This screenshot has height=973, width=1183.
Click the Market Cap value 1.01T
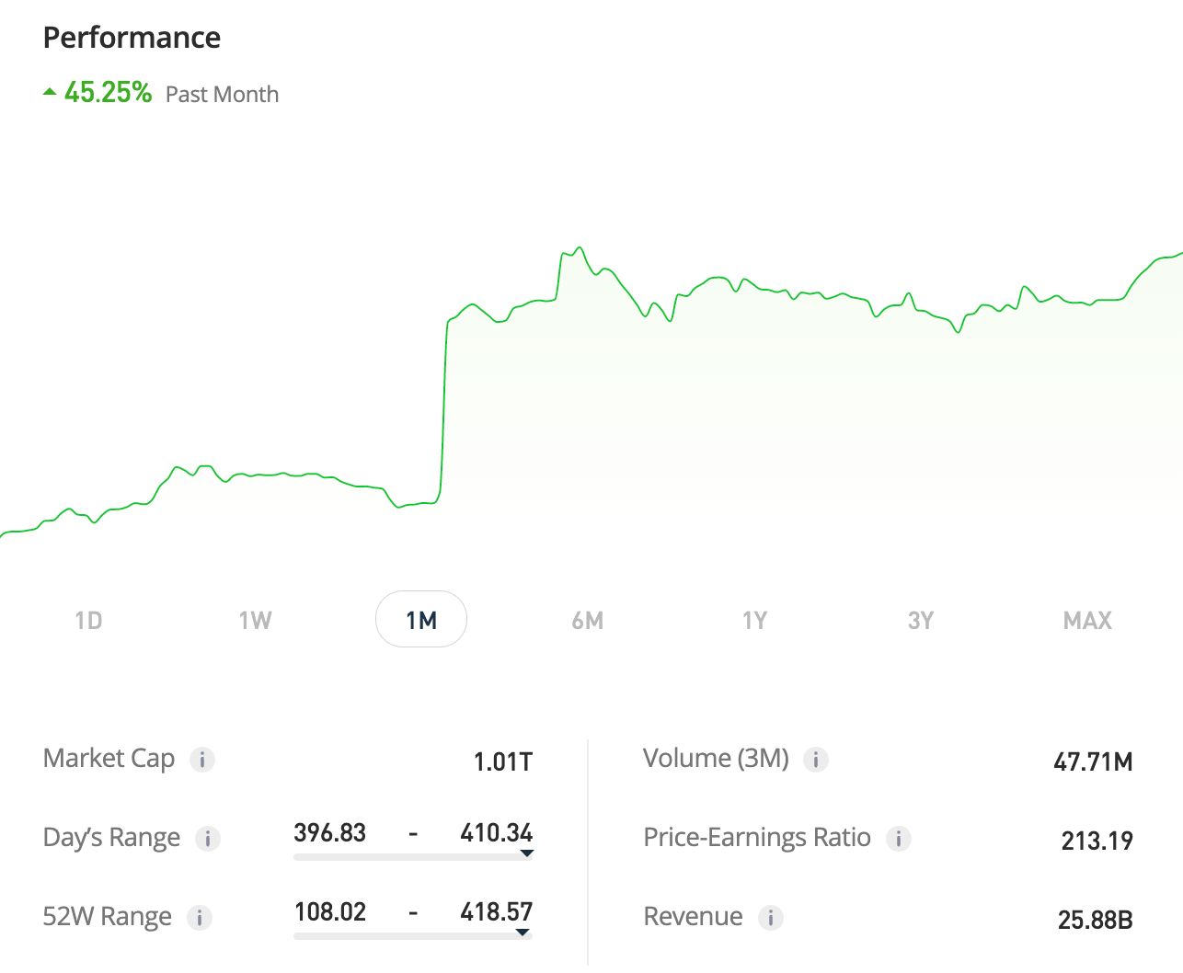click(x=503, y=761)
